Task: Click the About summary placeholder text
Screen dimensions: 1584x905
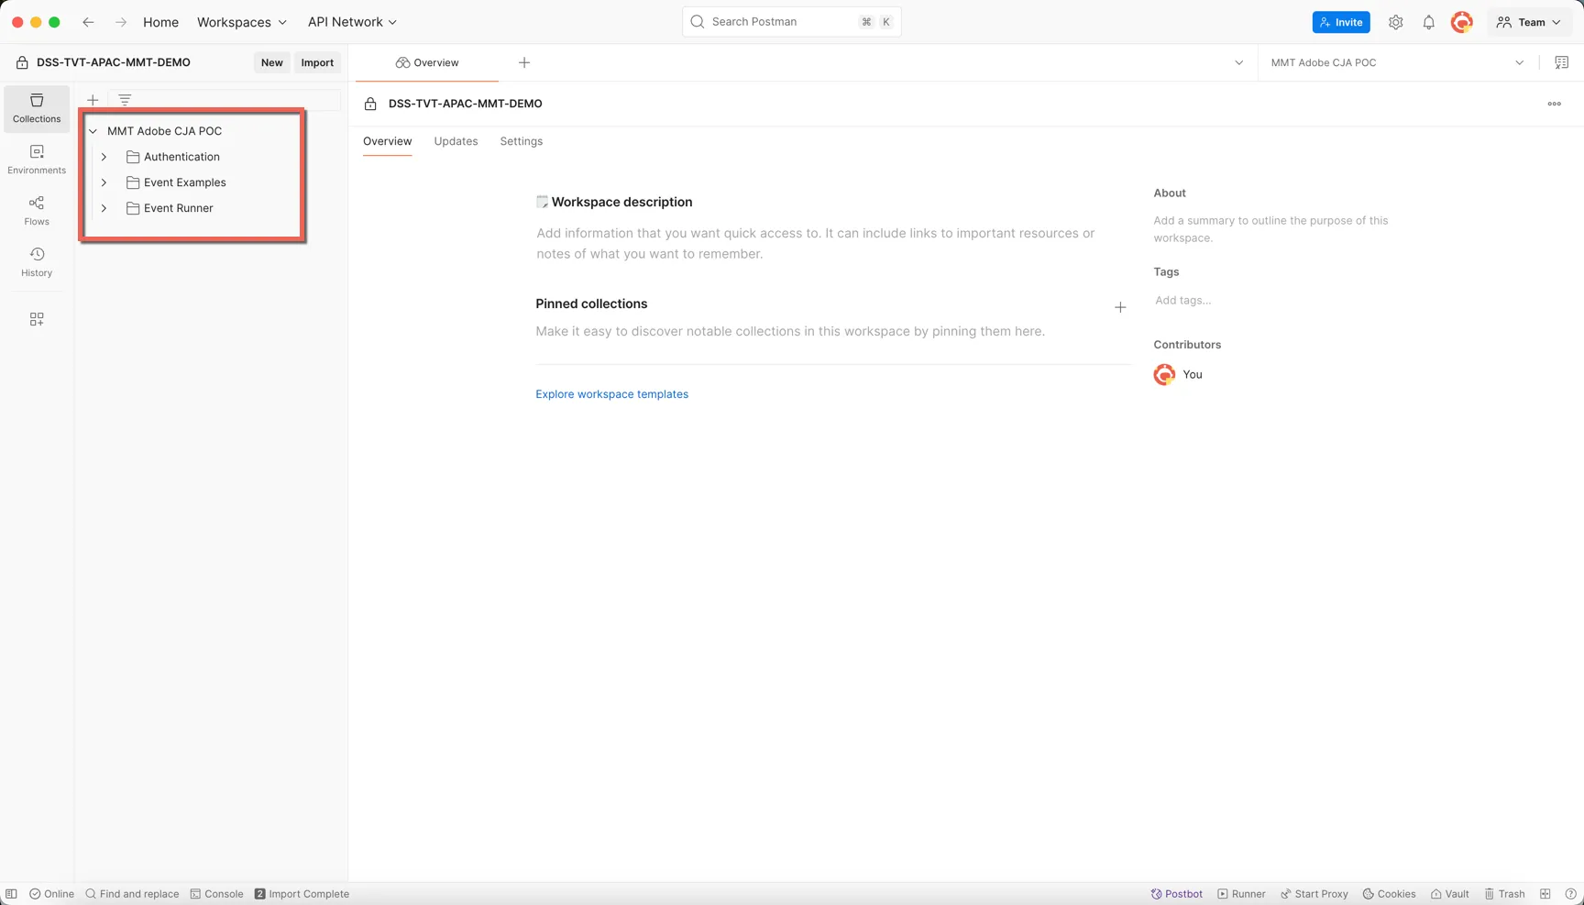Action: tap(1270, 229)
